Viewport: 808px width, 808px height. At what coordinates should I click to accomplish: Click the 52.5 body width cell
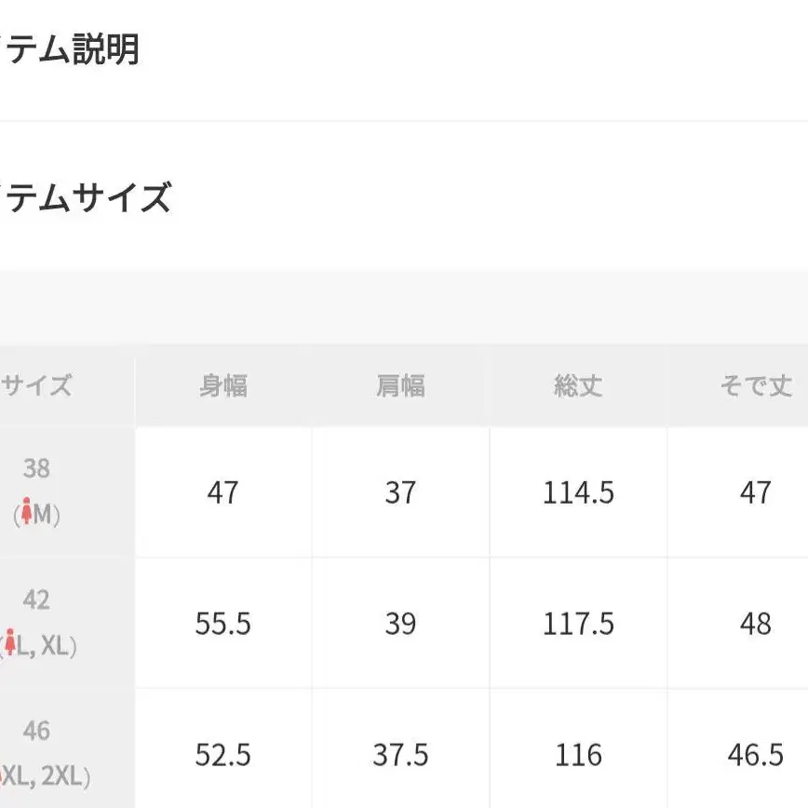223,755
